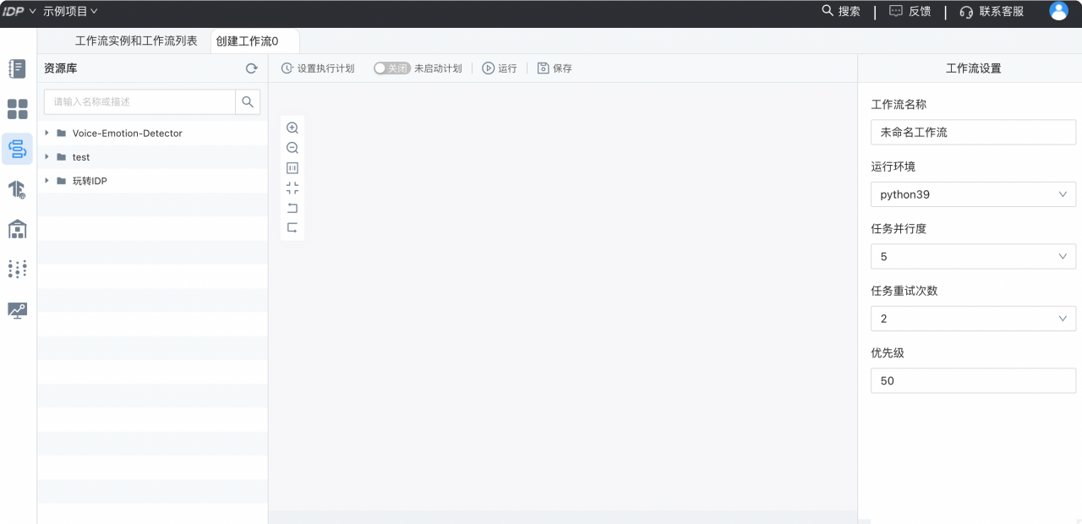The width and height of the screenshot is (1082, 524).
Task: Toggle the 未启动计划 schedule switch
Action: pos(392,68)
